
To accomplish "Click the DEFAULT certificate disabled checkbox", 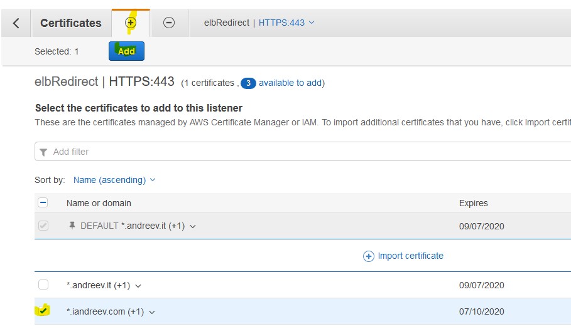I will pos(43,226).
